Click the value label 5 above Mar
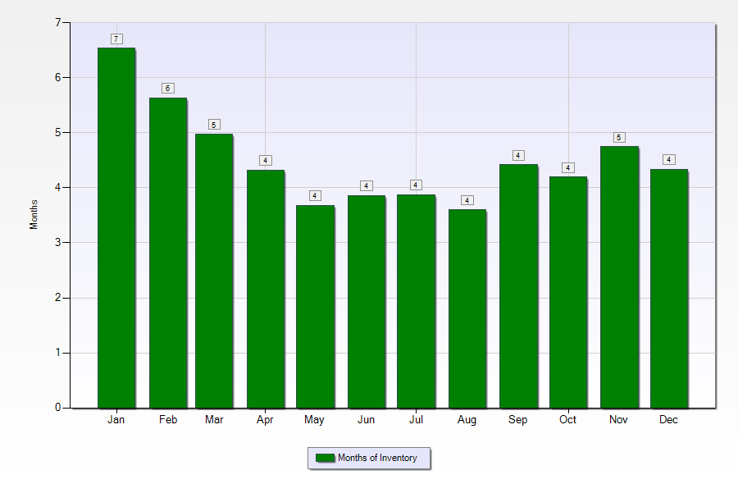Viewport: 738px width, 484px height. [214, 125]
